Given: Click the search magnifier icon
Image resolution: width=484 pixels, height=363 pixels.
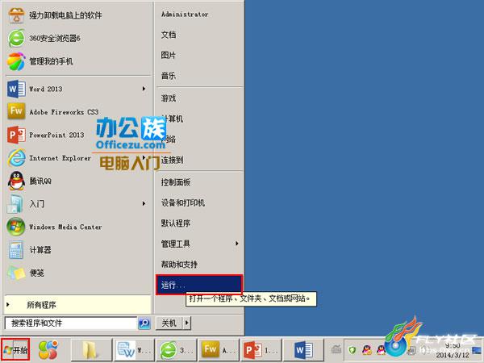Looking at the screenshot, I should coord(144,323).
